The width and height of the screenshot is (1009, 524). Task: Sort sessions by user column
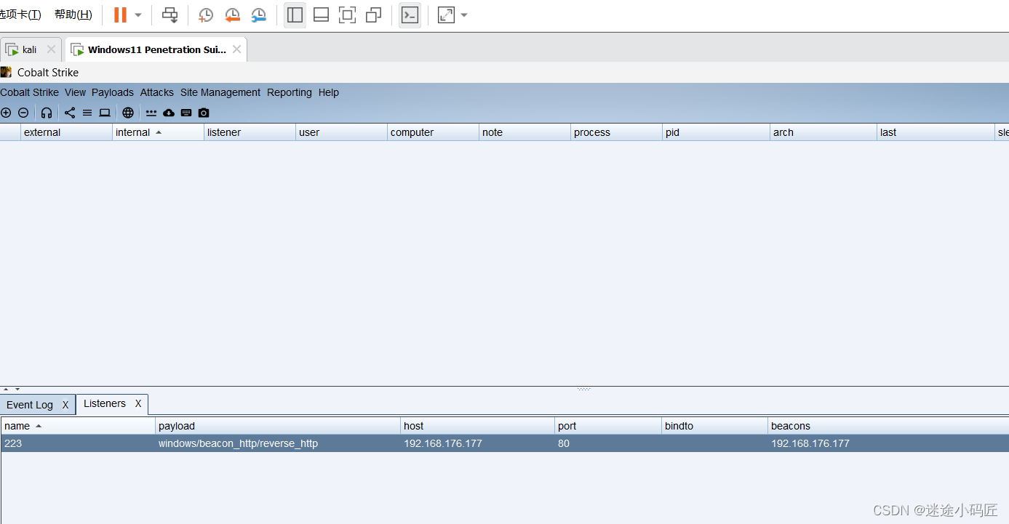click(x=341, y=132)
